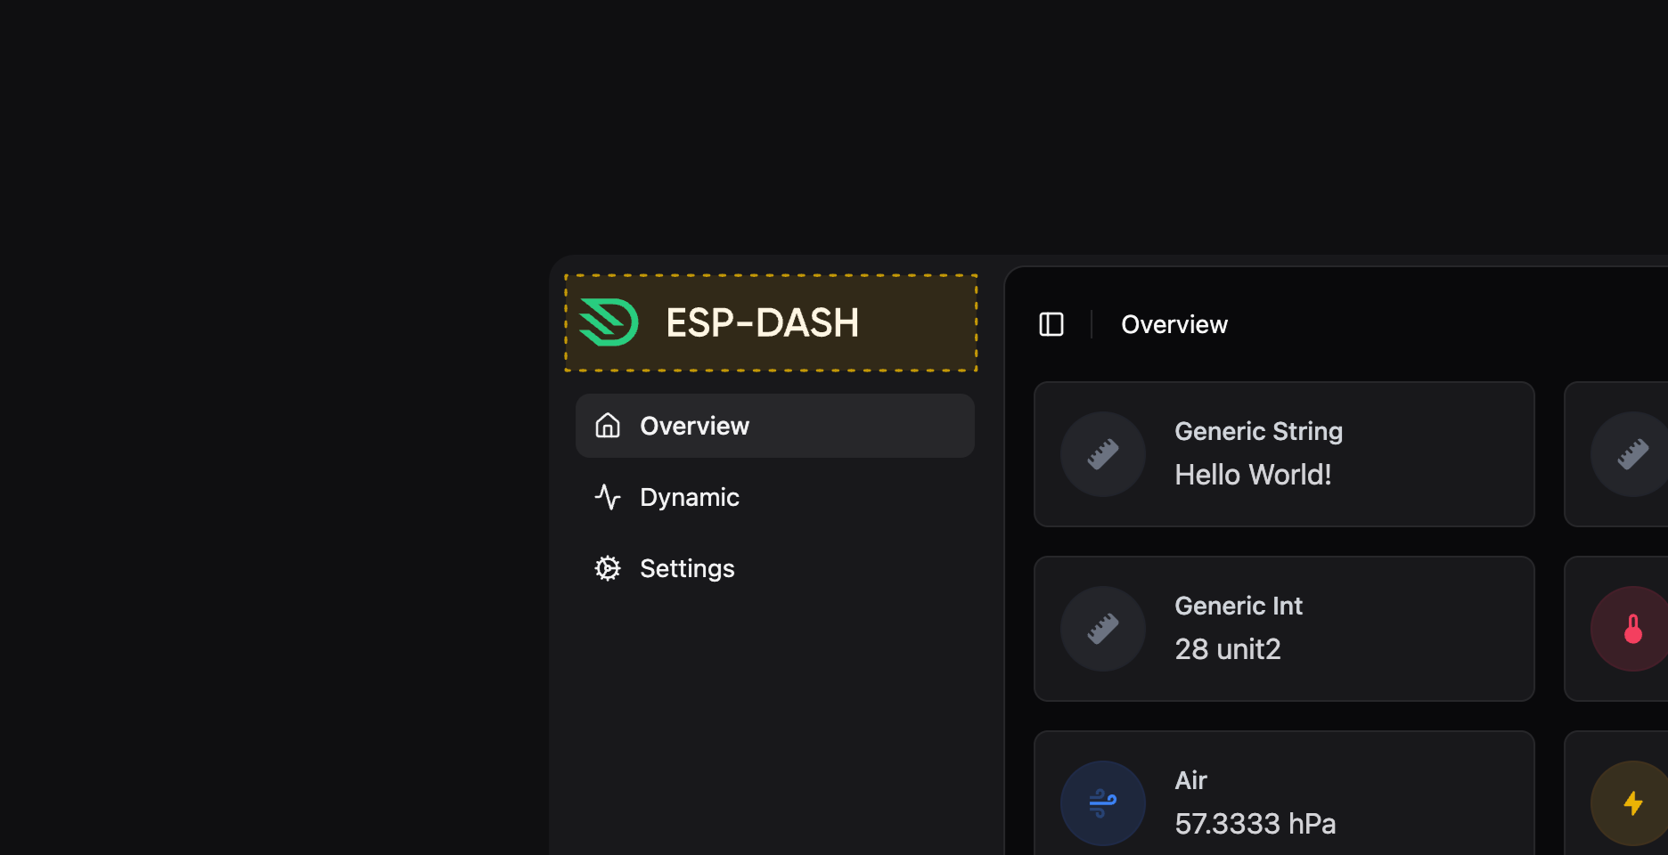Image resolution: width=1668 pixels, height=855 pixels.
Task: Click the ESP-DASH title text
Action: click(762, 322)
